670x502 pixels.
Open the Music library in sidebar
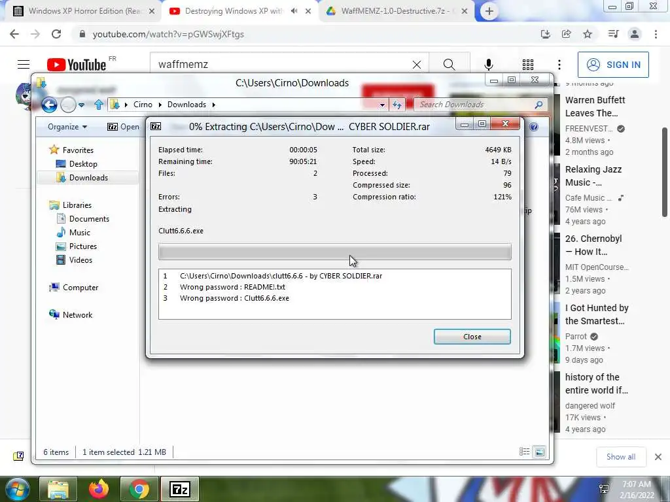tap(79, 233)
